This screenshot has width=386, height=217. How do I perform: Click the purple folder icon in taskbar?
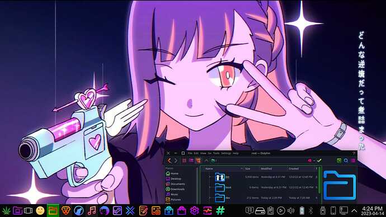tap(17, 211)
